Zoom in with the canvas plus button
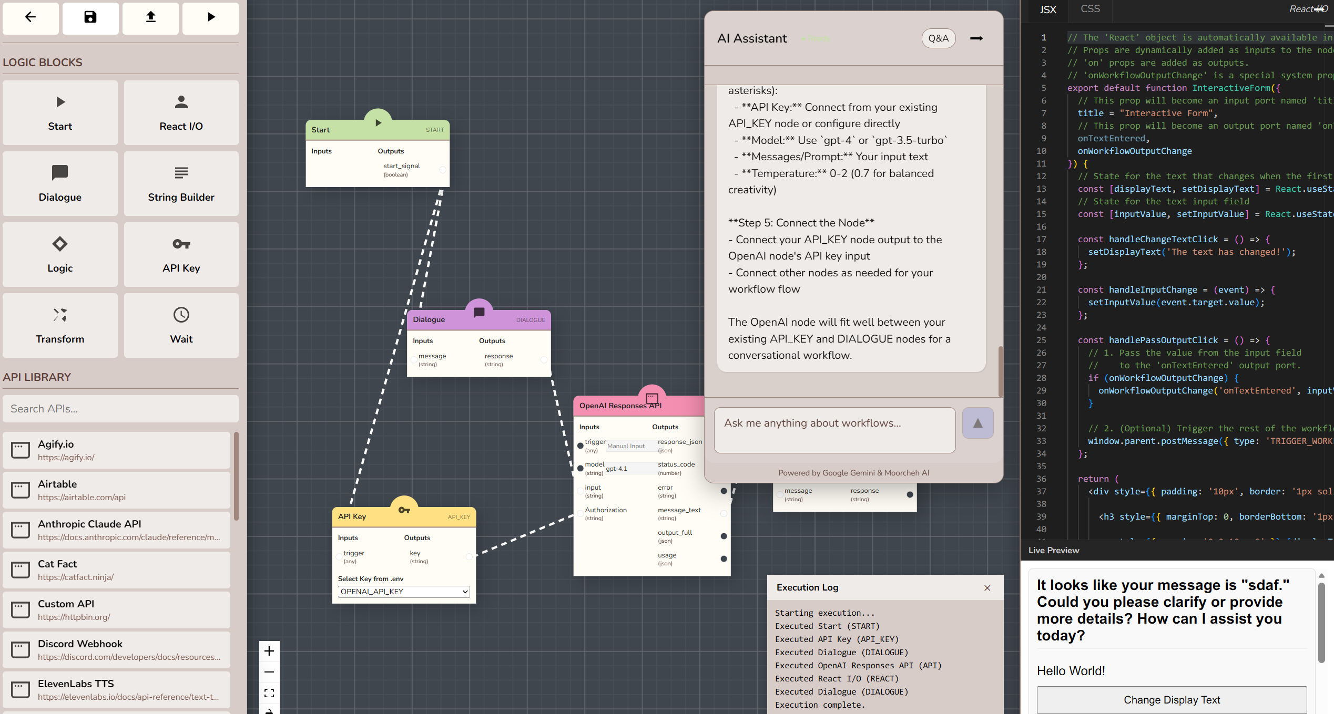The width and height of the screenshot is (1334, 714). (x=269, y=651)
